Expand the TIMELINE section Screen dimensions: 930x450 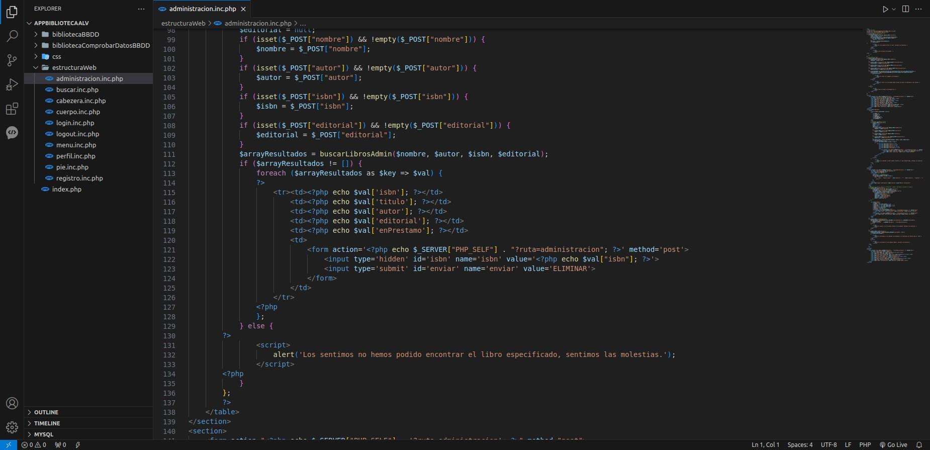pos(88,423)
